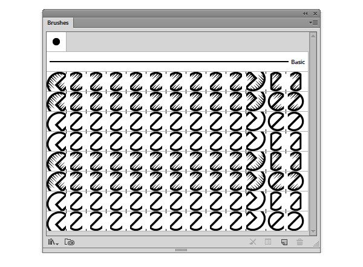Select last tile of top pattern brush

[x=295, y=82]
